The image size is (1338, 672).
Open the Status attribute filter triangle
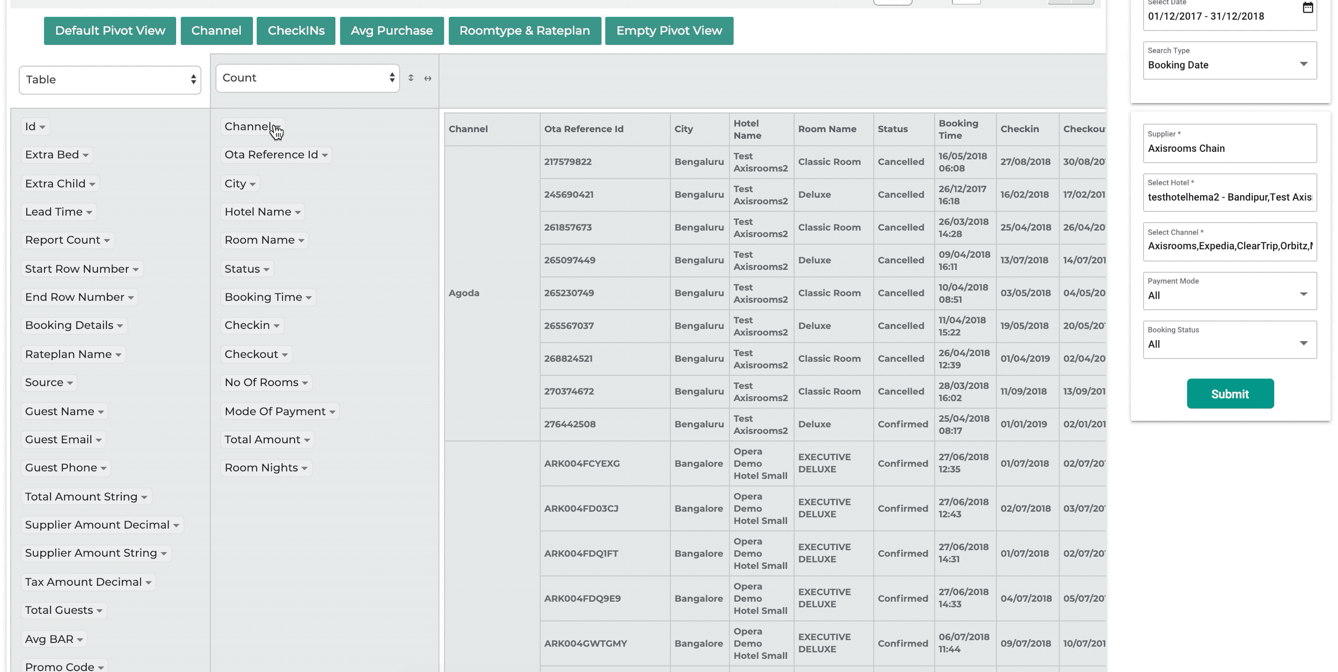coord(267,270)
